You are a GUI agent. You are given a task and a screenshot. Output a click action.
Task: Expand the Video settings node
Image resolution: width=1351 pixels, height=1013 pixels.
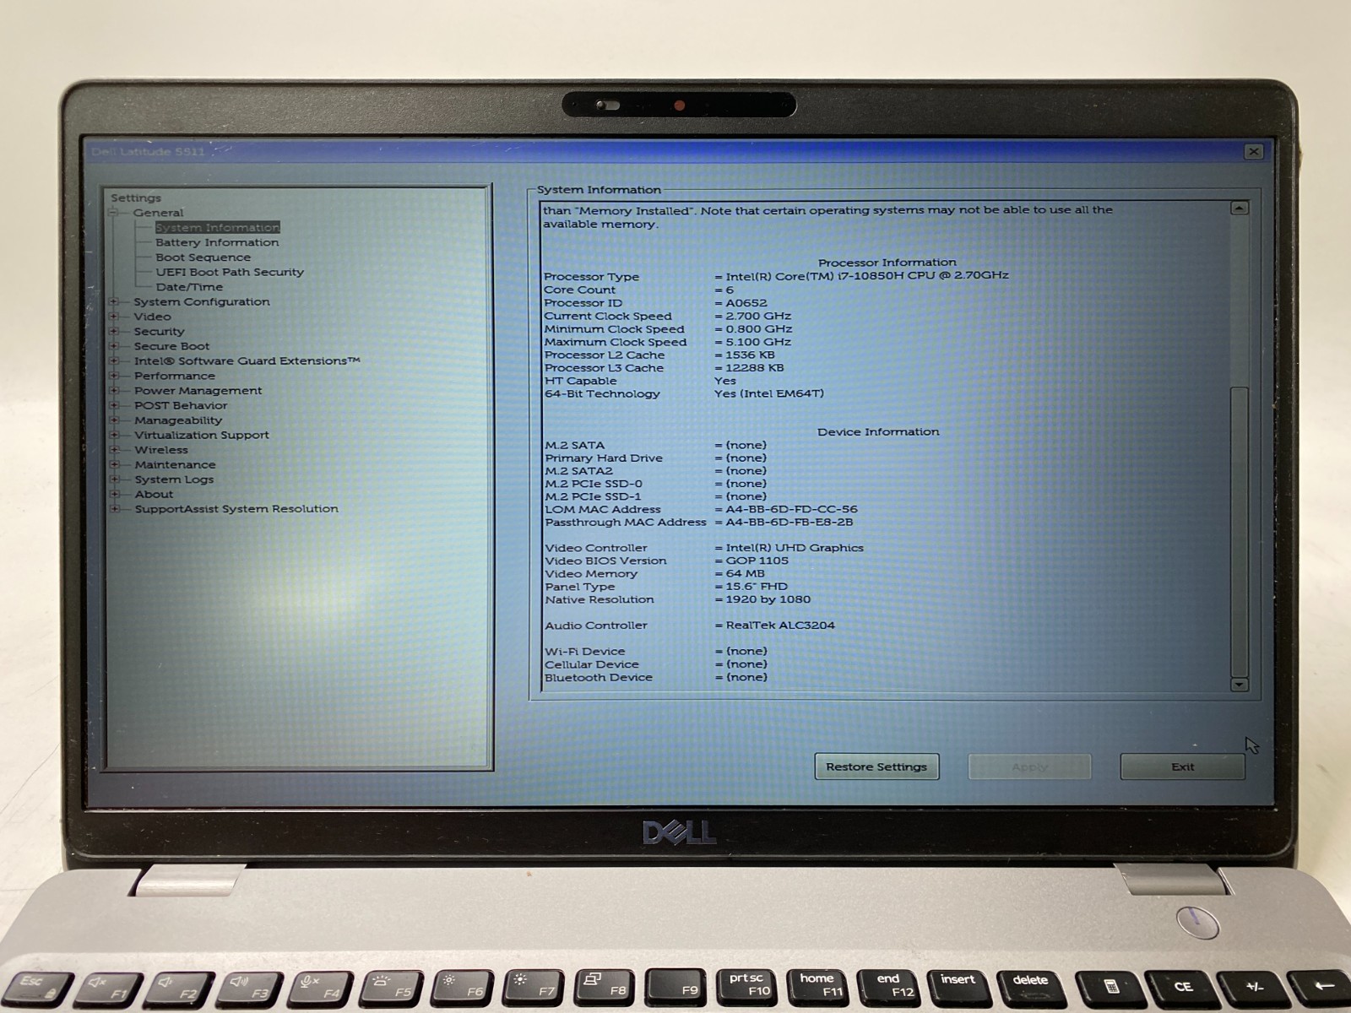[x=113, y=317]
